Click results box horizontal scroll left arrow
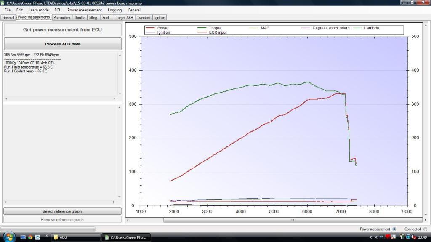431x242 pixels. pos(6,98)
